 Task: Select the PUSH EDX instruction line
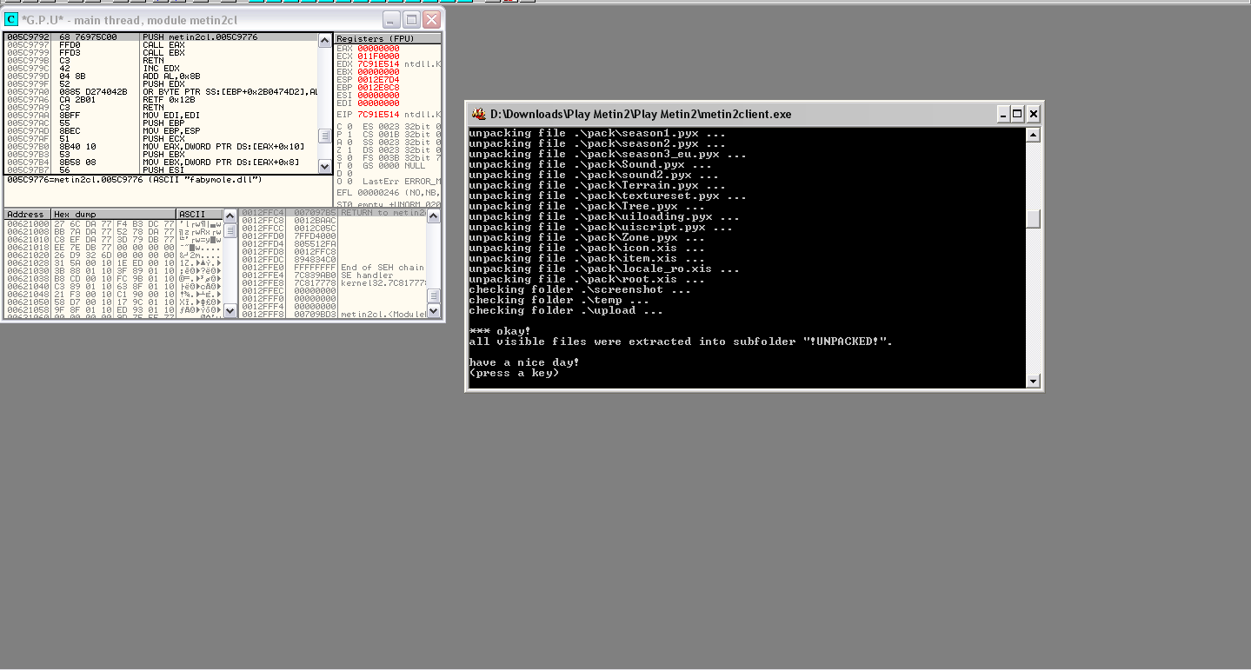pos(161,83)
